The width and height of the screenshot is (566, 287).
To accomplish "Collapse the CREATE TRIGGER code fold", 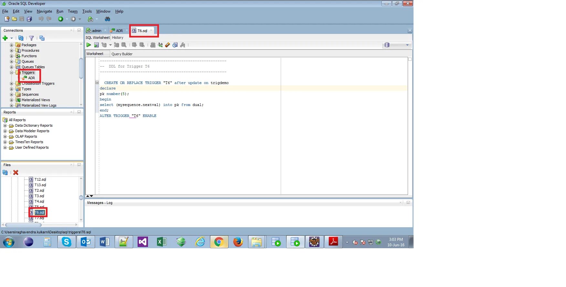I will tap(97, 82).
